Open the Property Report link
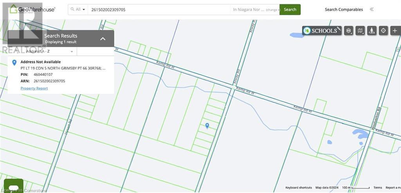 34,88
